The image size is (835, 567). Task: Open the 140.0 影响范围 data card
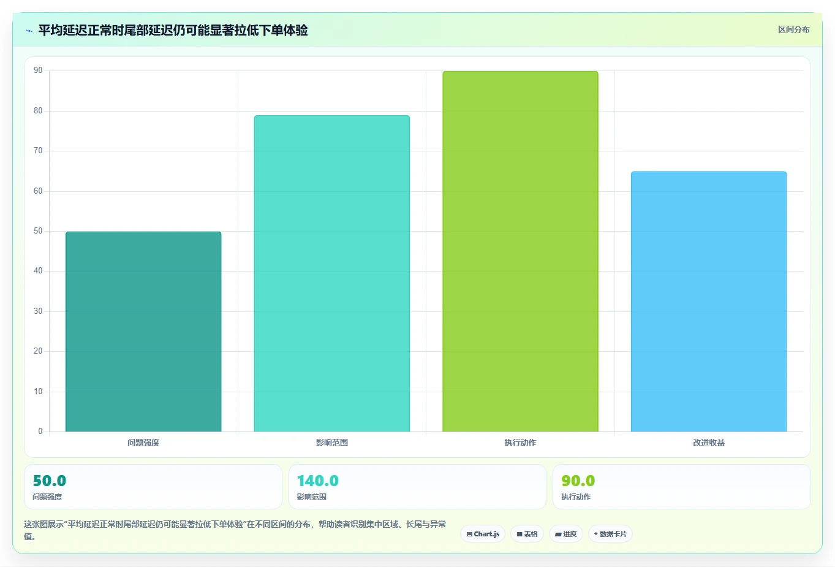coord(417,487)
